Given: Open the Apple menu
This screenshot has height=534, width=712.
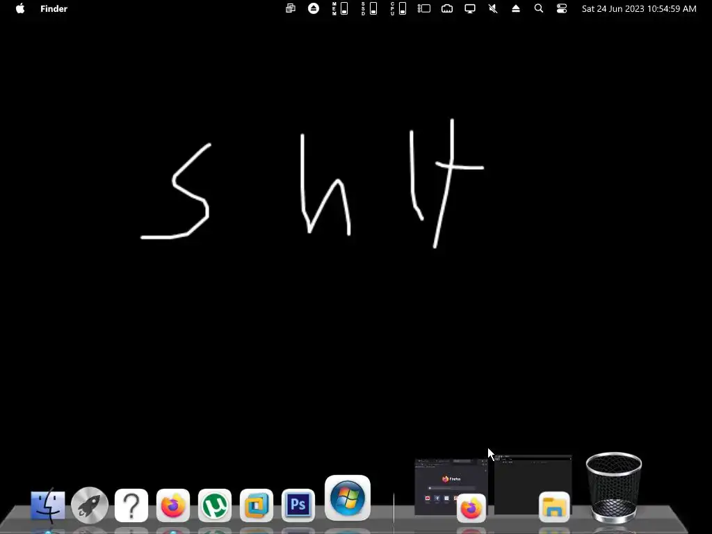Looking at the screenshot, I should tap(20, 8).
